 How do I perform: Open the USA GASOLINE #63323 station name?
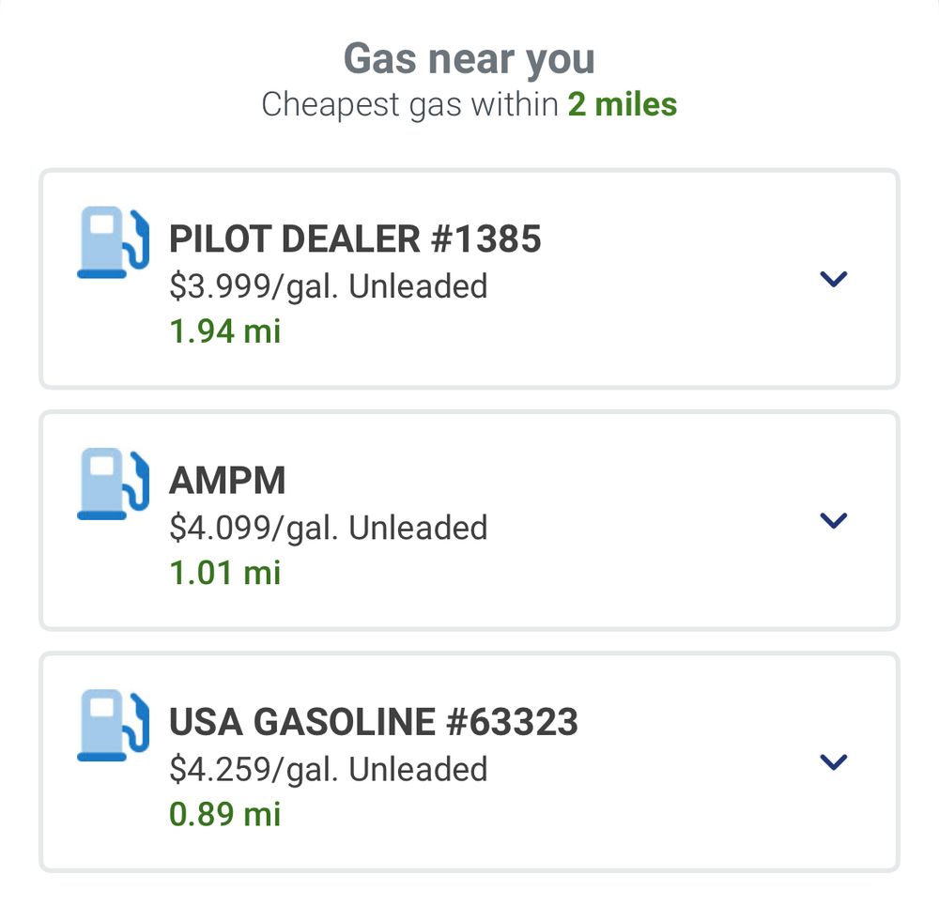pos(374,722)
